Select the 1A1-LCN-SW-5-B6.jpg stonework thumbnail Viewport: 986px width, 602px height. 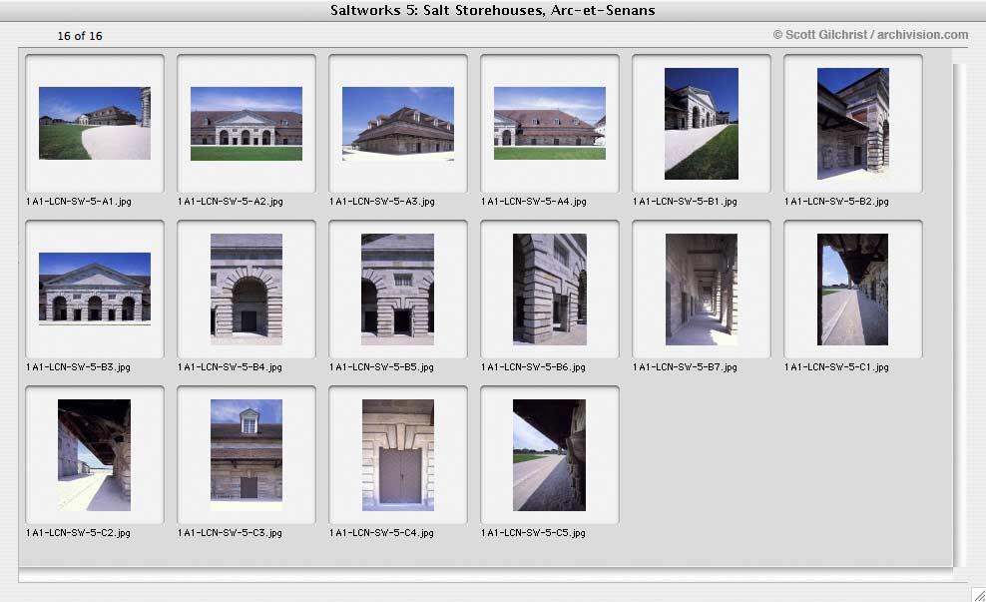(x=550, y=290)
